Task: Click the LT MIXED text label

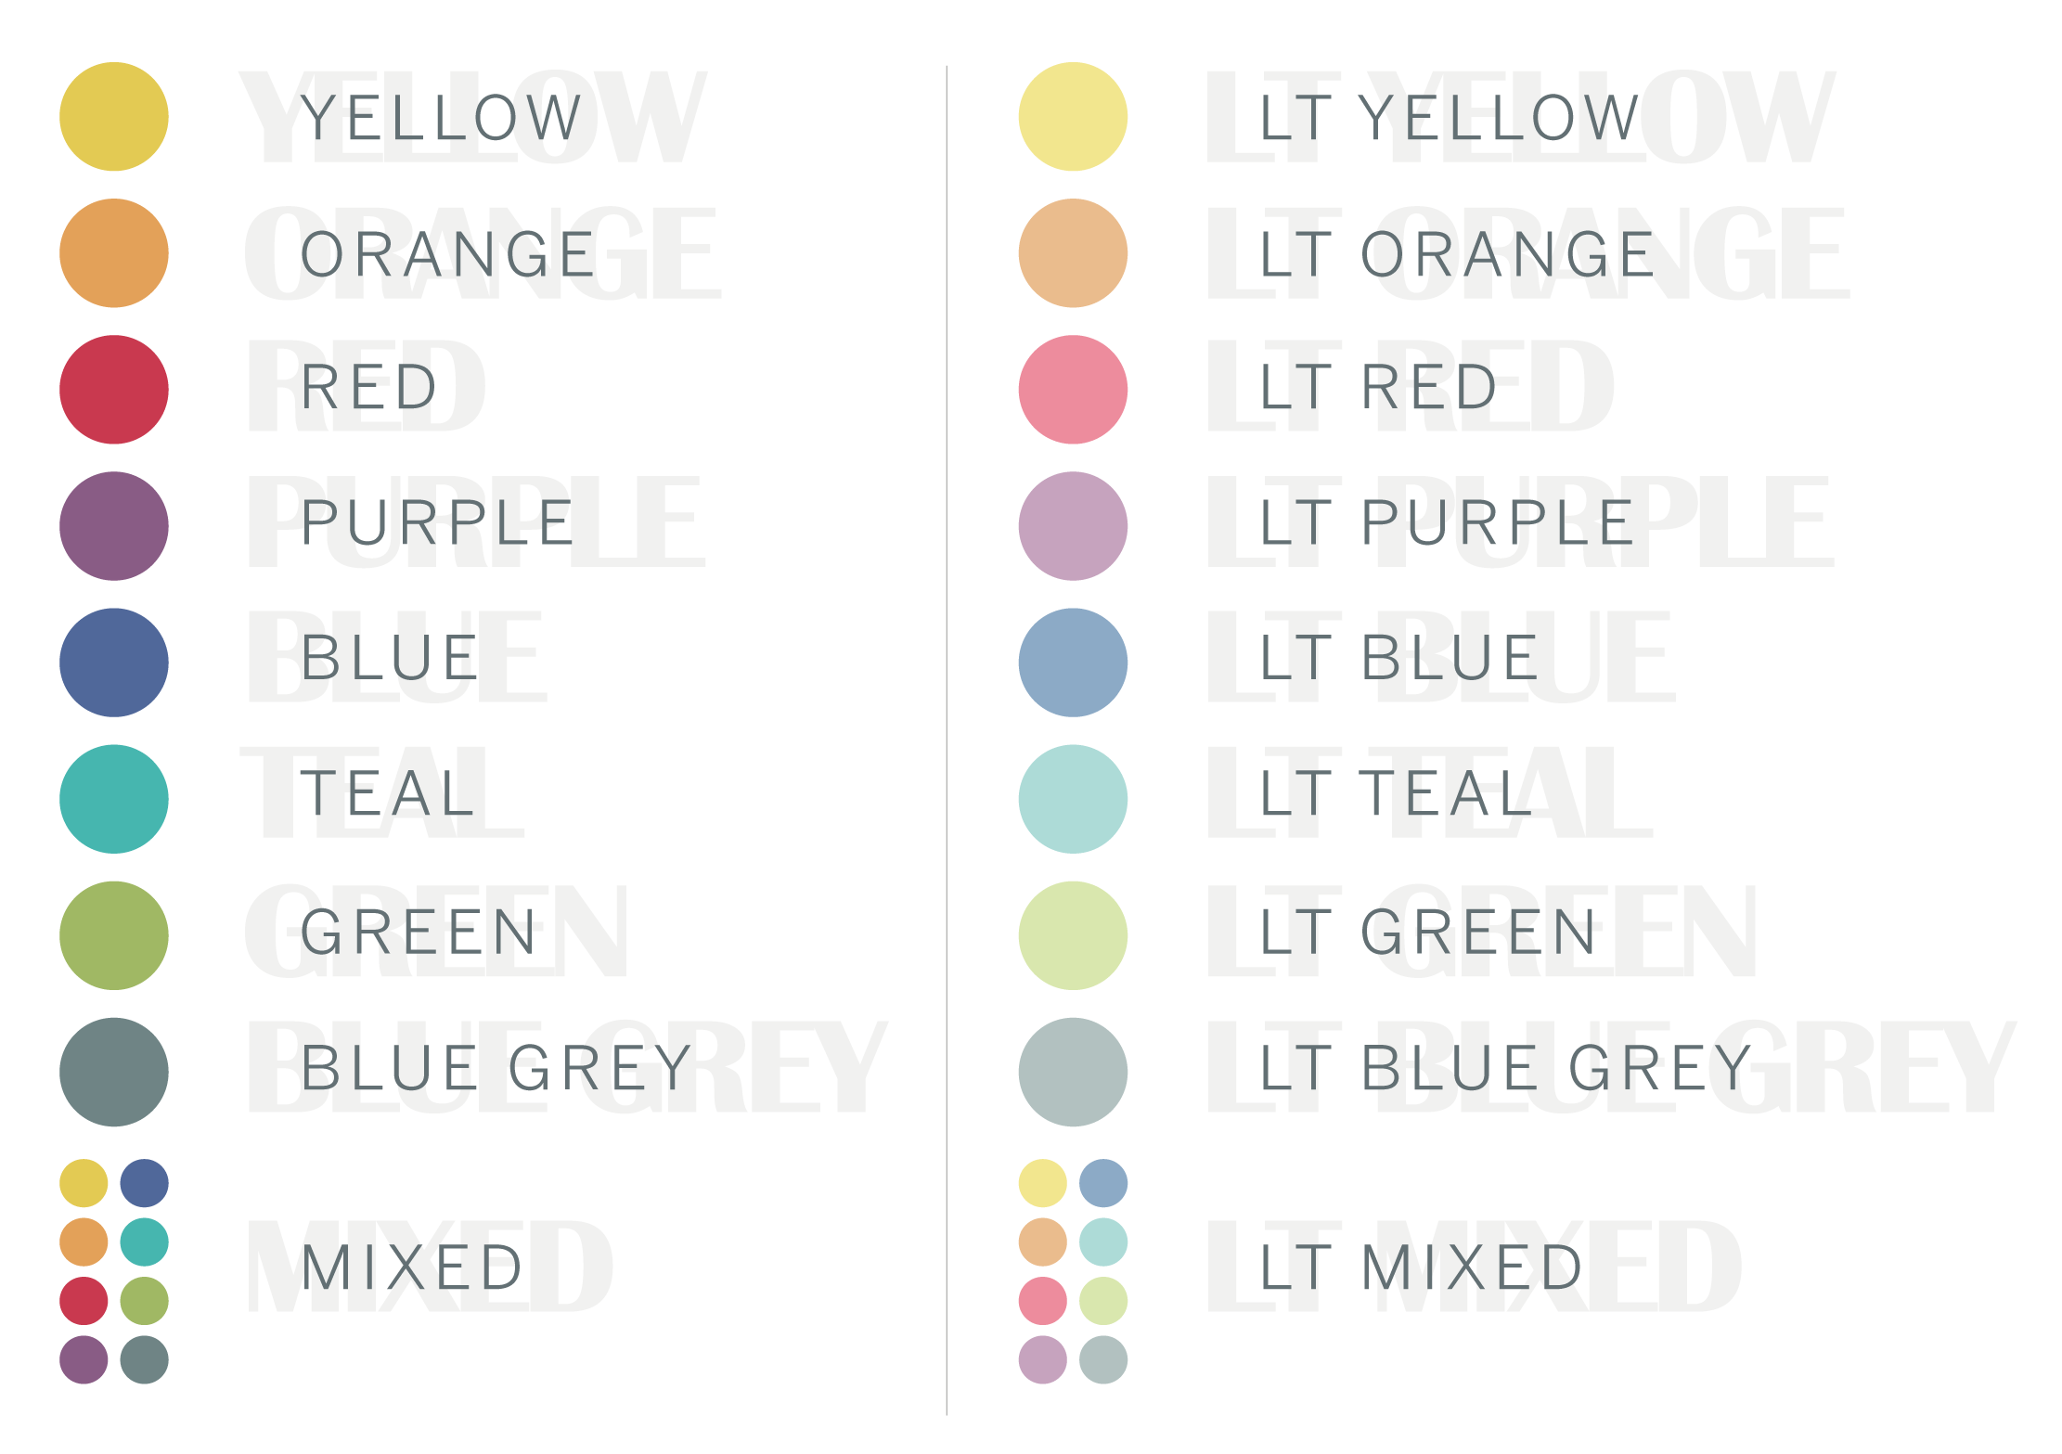Action: click(x=1421, y=1267)
